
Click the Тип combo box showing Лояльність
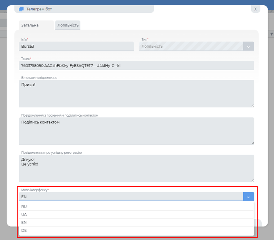[x=191, y=46]
